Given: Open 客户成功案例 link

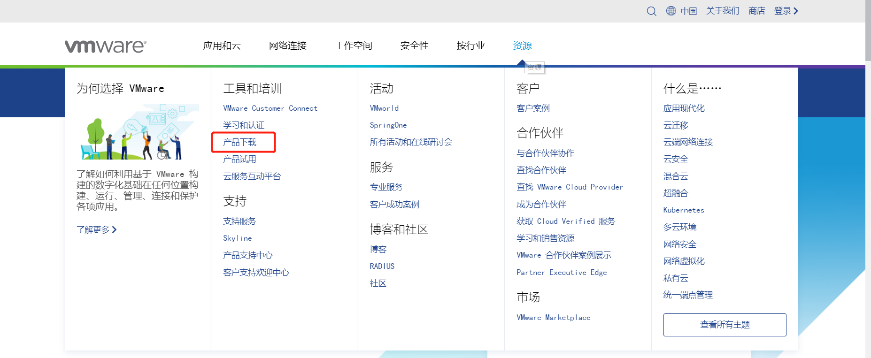Looking at the screenshot, I should pyautogui.click(x=394, y=205).
